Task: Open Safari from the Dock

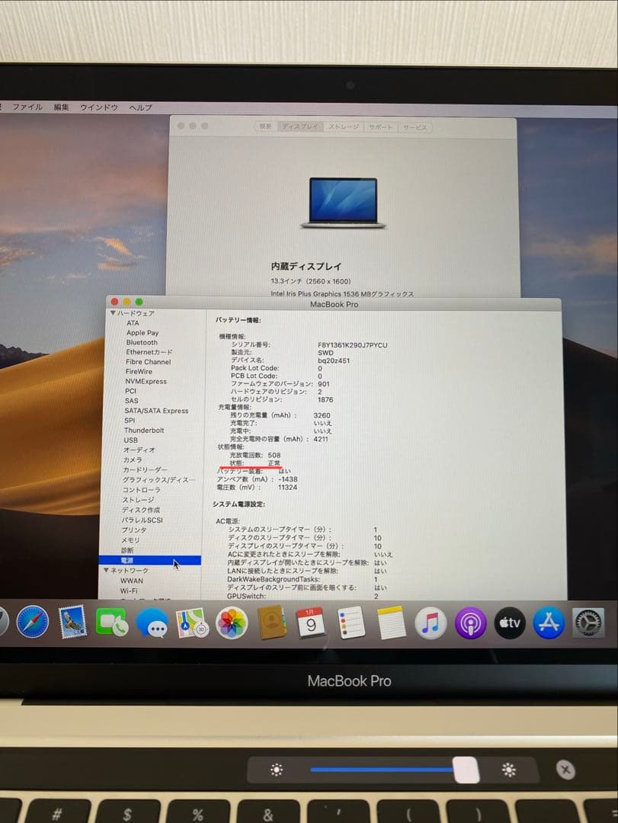Action: pyautogui.click(x=30, y=623)
